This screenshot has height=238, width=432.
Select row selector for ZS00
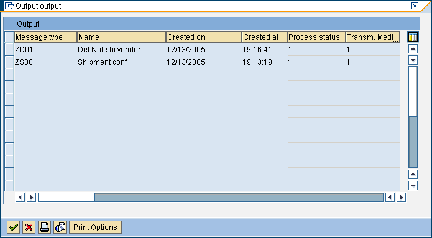9,62
